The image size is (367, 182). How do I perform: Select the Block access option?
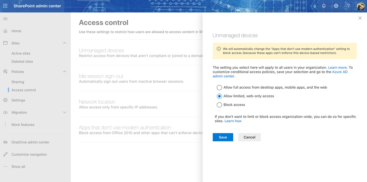click(219, 105)
